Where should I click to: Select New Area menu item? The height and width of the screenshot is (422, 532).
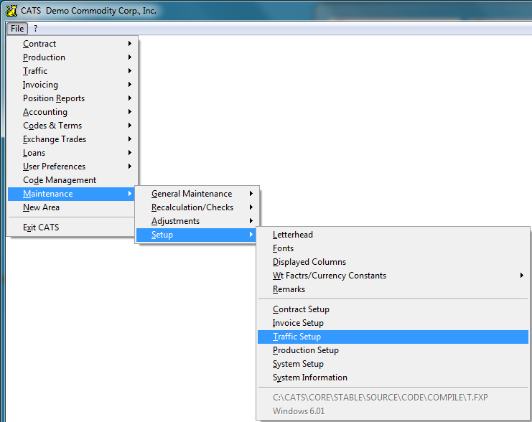click(72, 207)
